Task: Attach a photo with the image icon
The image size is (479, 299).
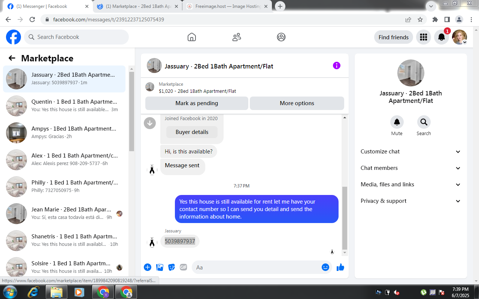Action: point(160,267)
